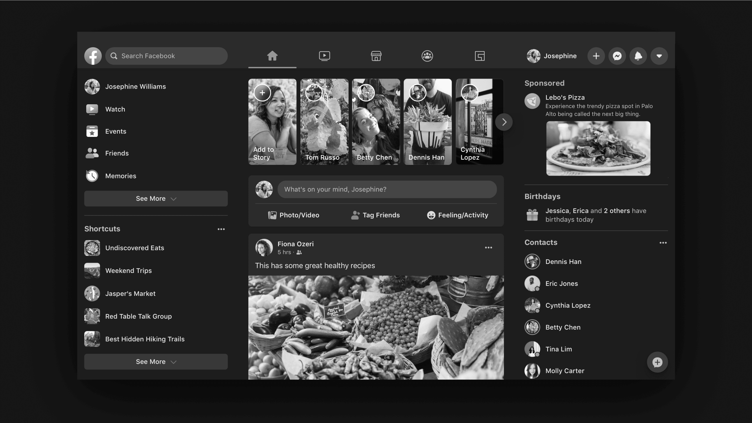The height and width of the screenshot is (423, 752).
Task: Open Messenger from the top bar
Action: pos(617,56)
